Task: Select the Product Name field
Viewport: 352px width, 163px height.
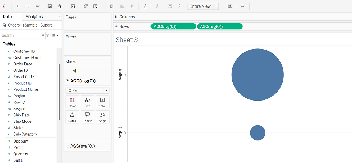Action: pos(26,90)
